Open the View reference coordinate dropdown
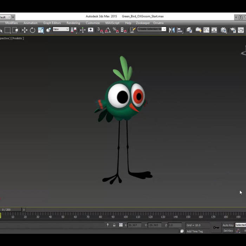 (x=61, y=30)
